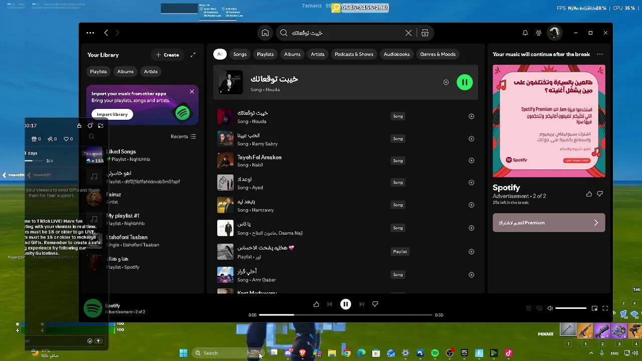Switch to Podcasts & Shows tab

click(354, 54)
